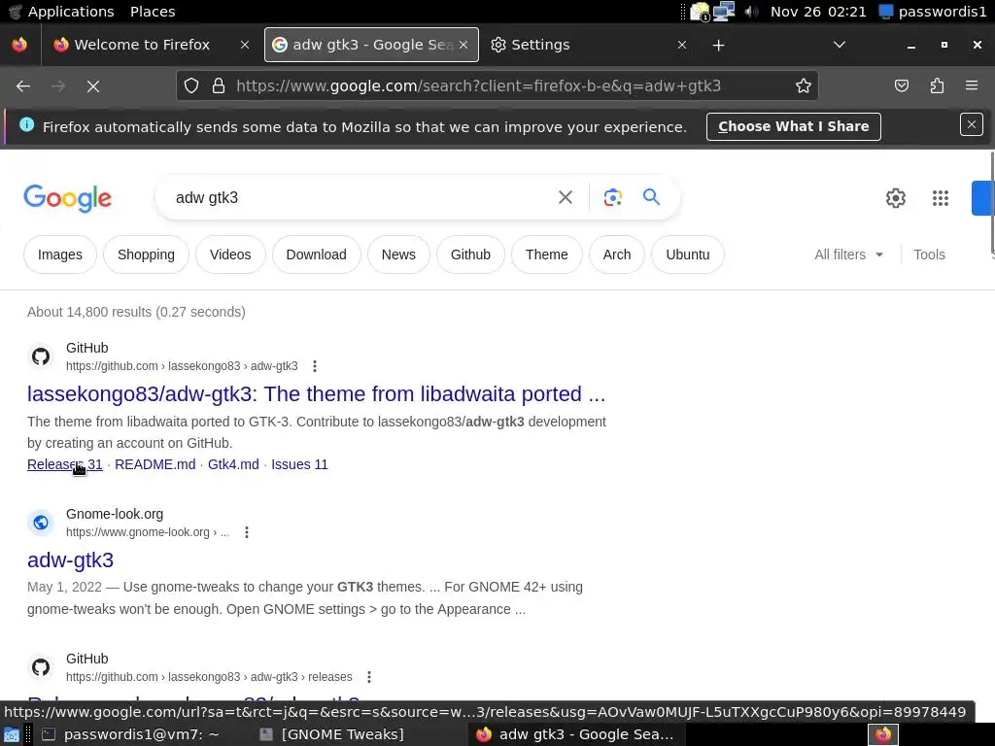
Task: Open the README.md sitelink
Action: point(154,464)
